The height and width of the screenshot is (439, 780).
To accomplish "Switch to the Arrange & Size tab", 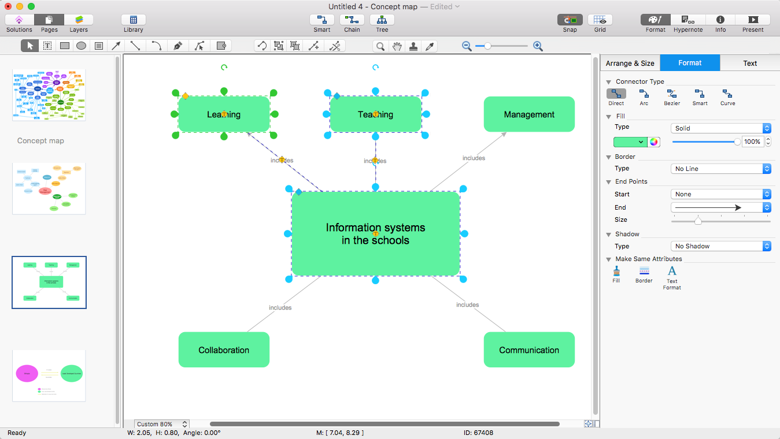I will pyautogui.click(x=630, y=64).
